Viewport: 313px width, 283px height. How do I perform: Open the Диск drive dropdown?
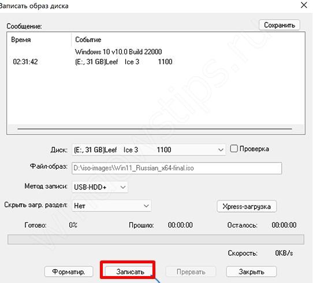(149, 150)
